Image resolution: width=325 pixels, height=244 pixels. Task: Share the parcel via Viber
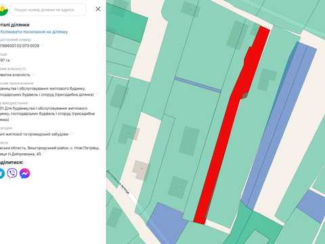click(12, 174)
